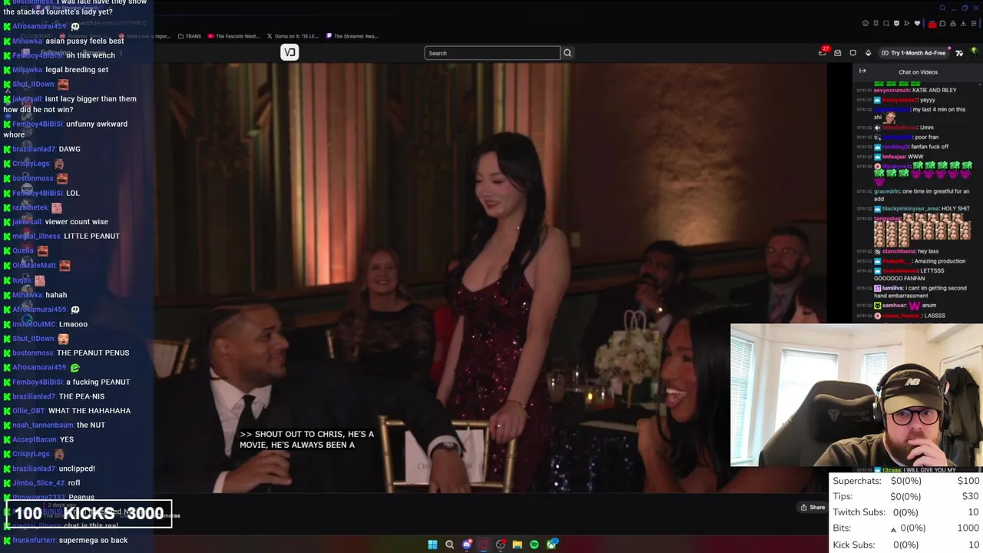
Task: Click username lumilivs in chat
Action: coord(892,288)
